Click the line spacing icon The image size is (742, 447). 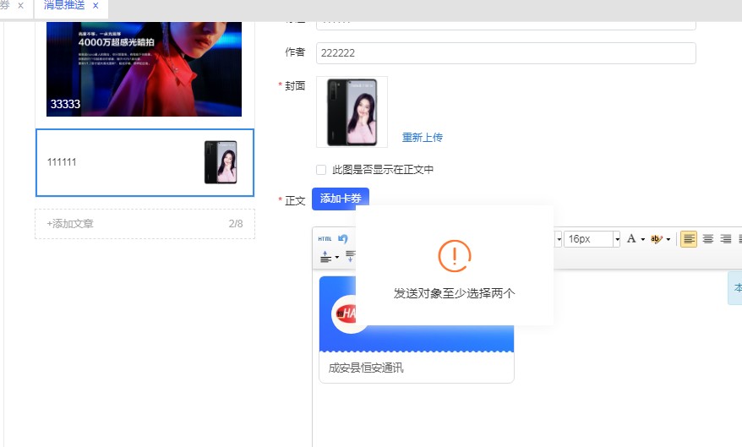tap(326, 256)
